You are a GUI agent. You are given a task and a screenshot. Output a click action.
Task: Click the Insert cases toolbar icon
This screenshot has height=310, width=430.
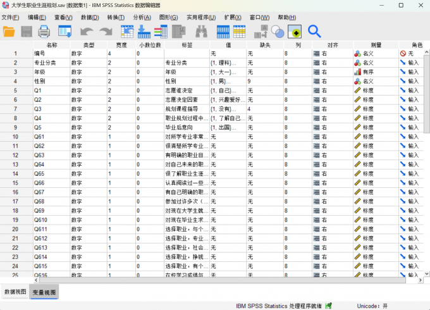coord(223,31)
